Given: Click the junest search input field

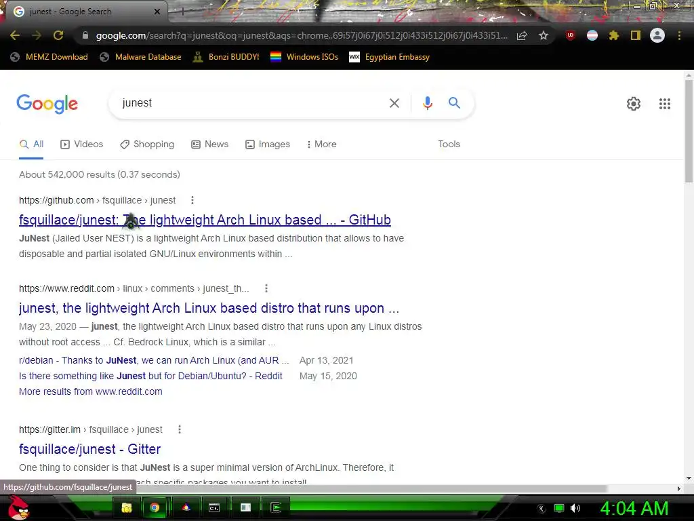Looking at the screenshot, I should click(250, 103).
